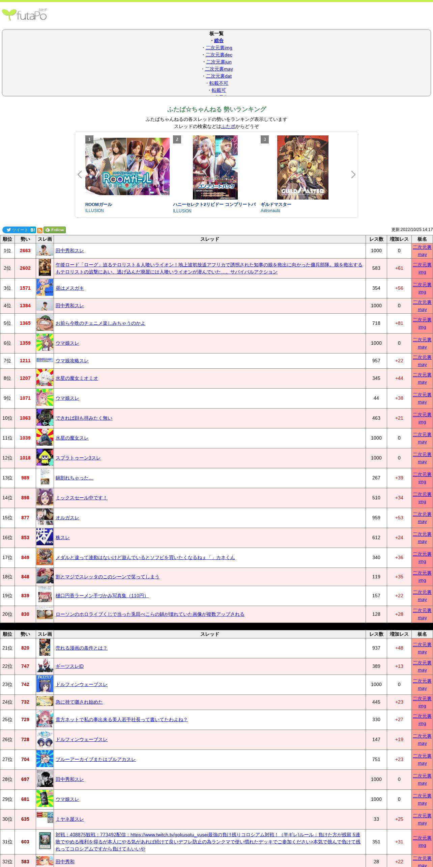Open the ローソンのホロライブくじ thread link
The width and height of the screenshot is (433, 867).
tap(150, 614)
